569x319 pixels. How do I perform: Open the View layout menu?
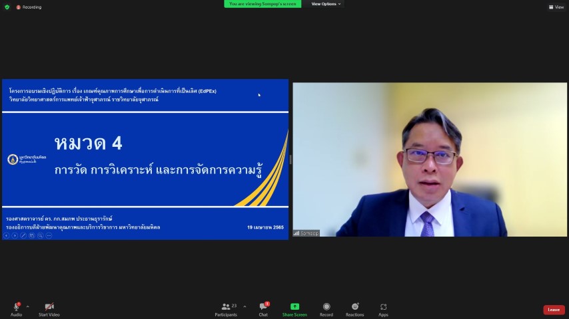point(556,7)
